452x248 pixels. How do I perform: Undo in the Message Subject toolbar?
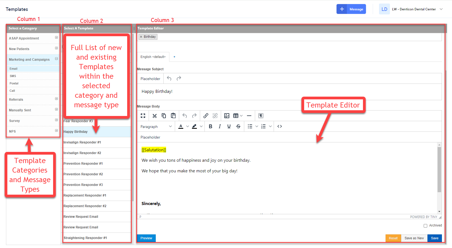coord(169,78)
